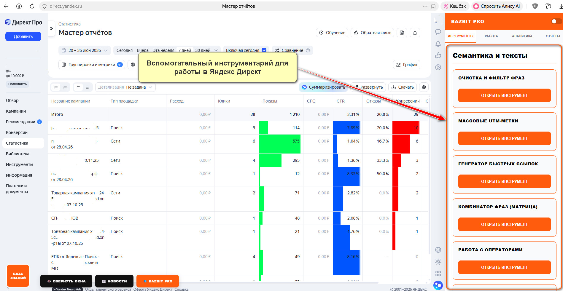Show the График chart
This screenshot has height=291, width=563.
[x=407, y=65]
